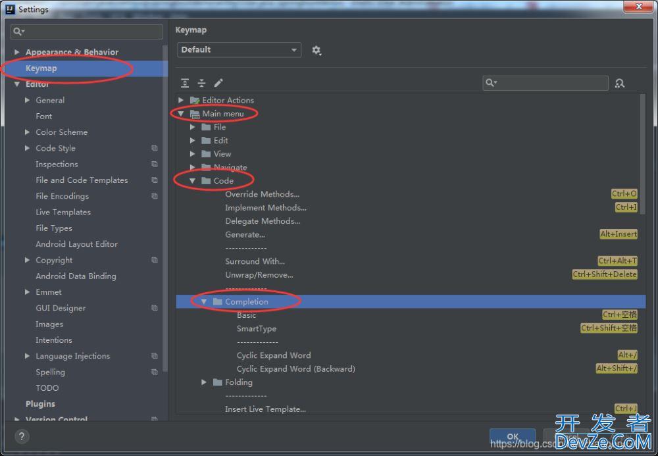Expand the Language Injections node
The image size is (658, 456).
(x=27, y=356)
